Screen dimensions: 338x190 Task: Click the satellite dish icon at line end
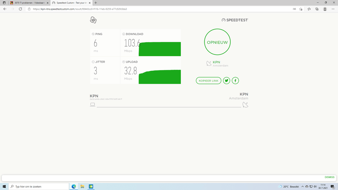point(245,105)
